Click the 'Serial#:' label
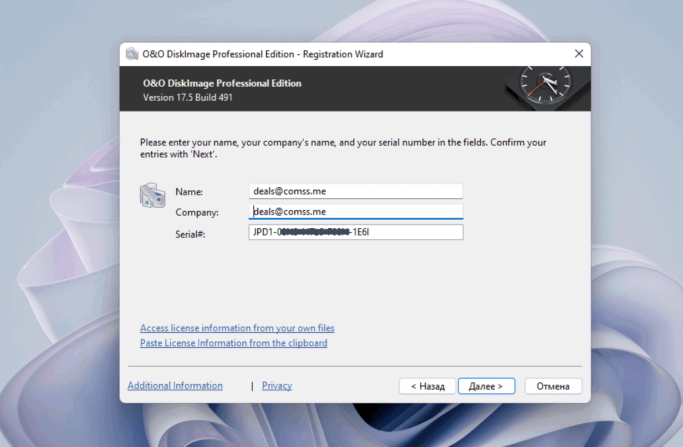The height and width of the screenshot is (447, 683). (190, 234)
